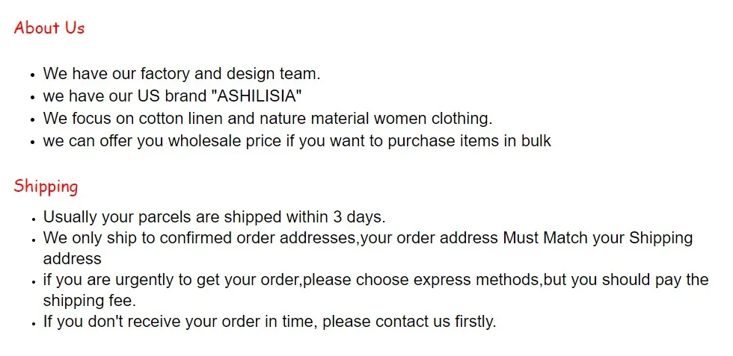Click bullet before don't receive order line
Screen dimensions: 733x356
[x=33, y=324]
